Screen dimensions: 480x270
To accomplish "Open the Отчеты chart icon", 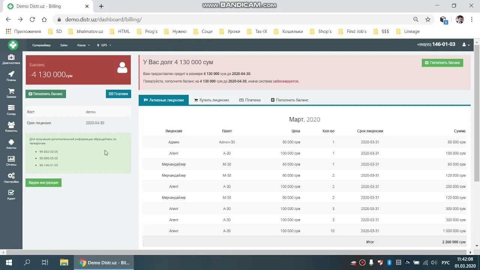I will coord(11,161).
